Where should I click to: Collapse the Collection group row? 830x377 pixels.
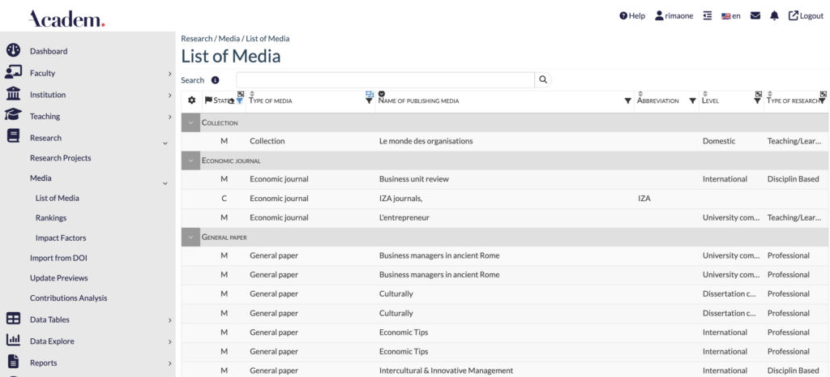coord(191,123)
